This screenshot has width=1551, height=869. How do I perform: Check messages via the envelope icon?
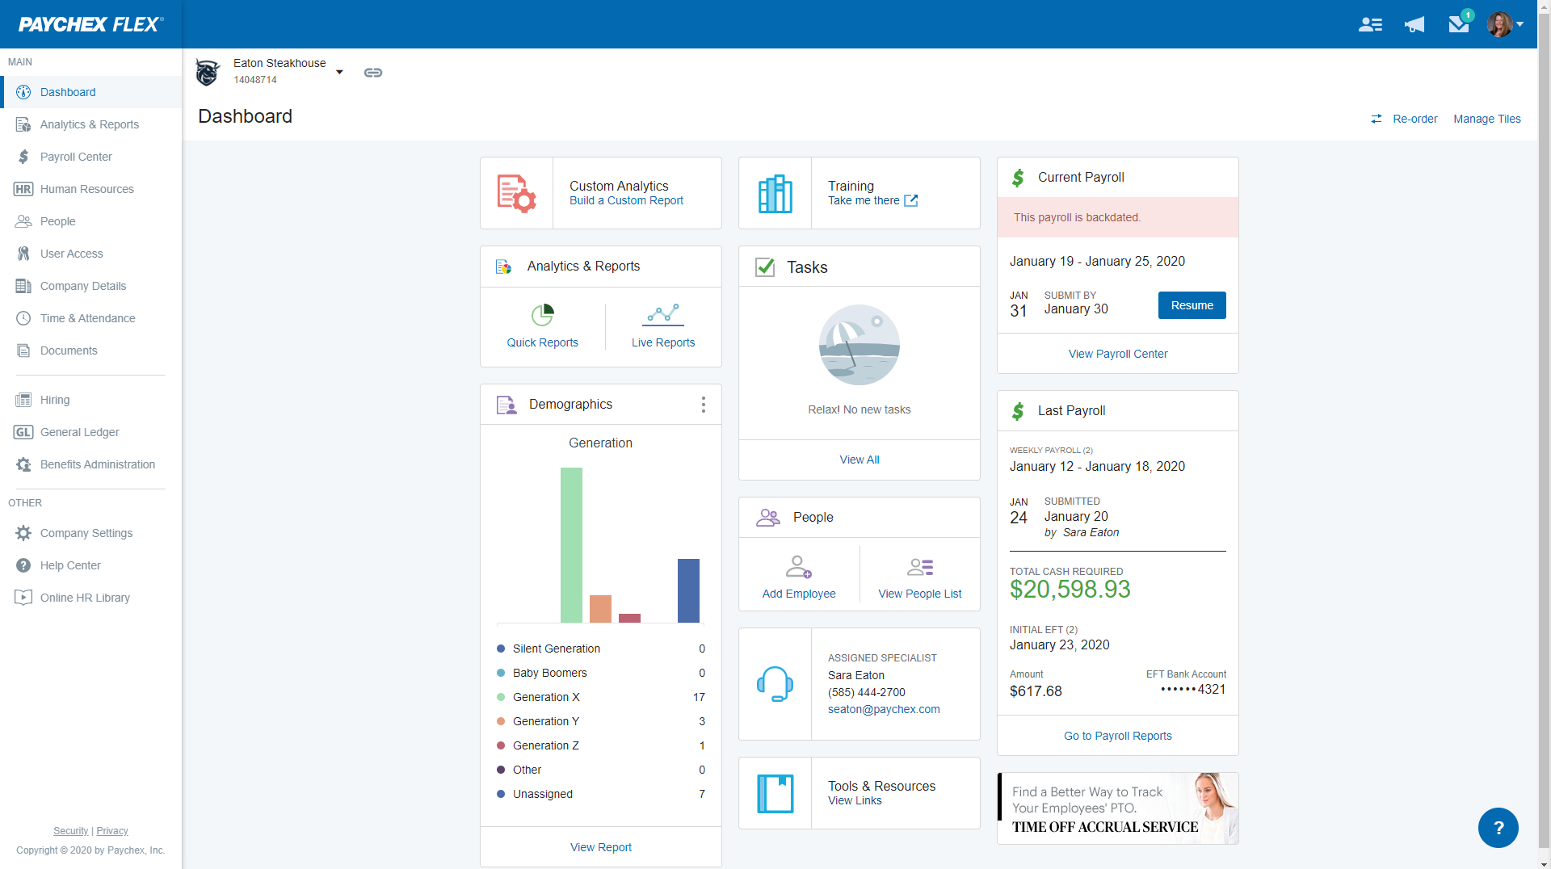pos(1459,25)
